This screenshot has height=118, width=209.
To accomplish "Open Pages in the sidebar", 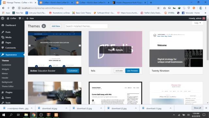I will pos(8,43).
